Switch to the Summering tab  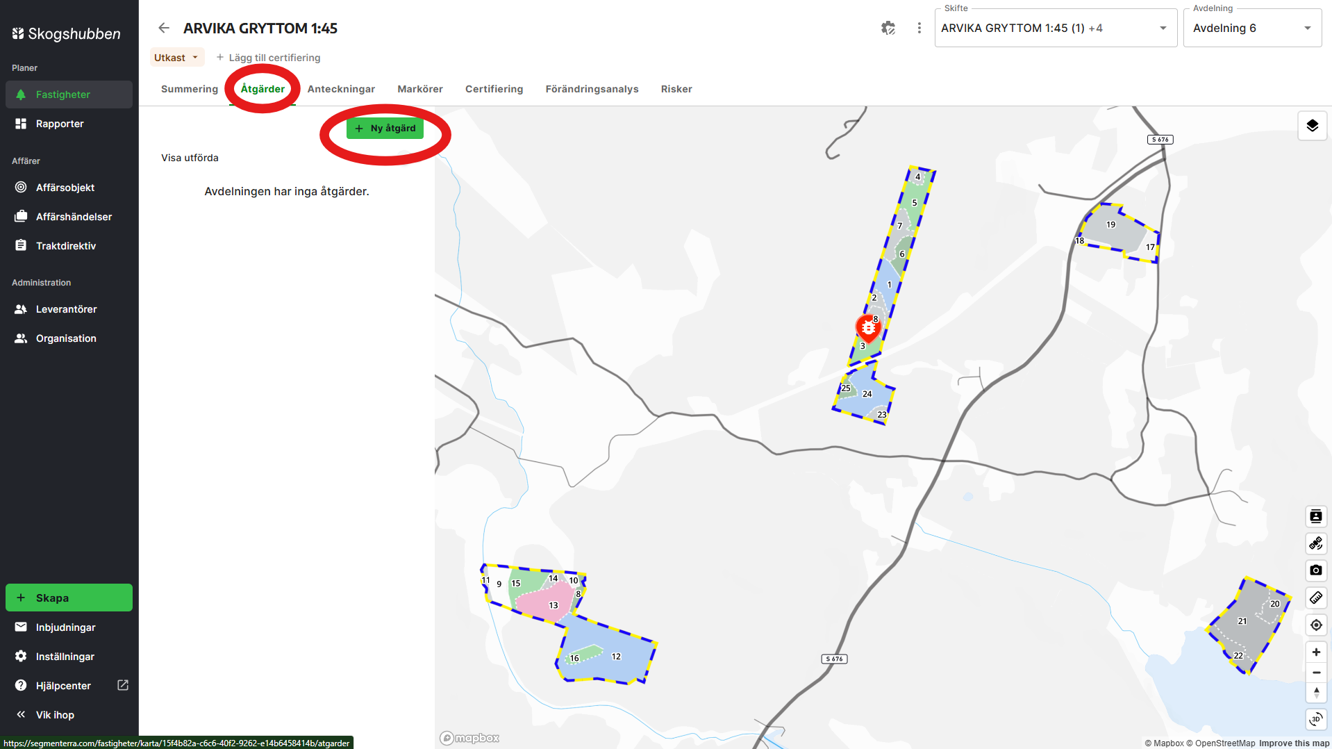tap(190, 89)
